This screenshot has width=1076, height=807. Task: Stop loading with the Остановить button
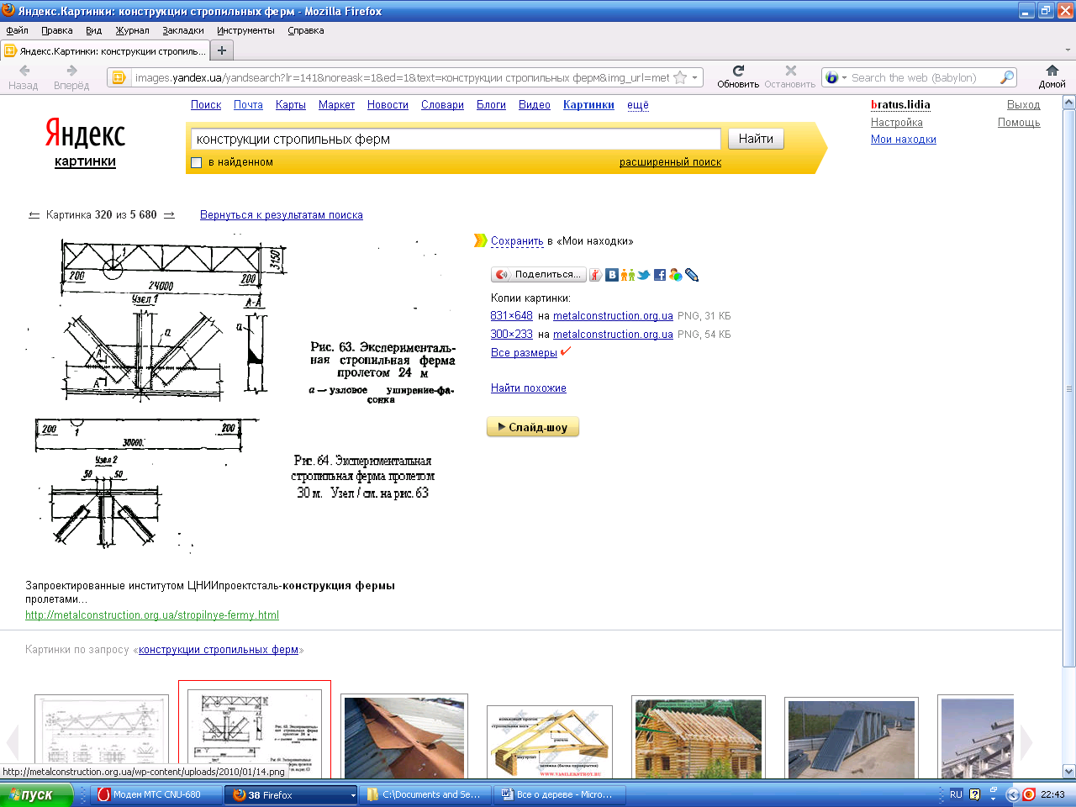790,77
